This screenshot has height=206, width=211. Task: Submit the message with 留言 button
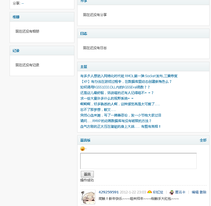(x=87, y=174)
